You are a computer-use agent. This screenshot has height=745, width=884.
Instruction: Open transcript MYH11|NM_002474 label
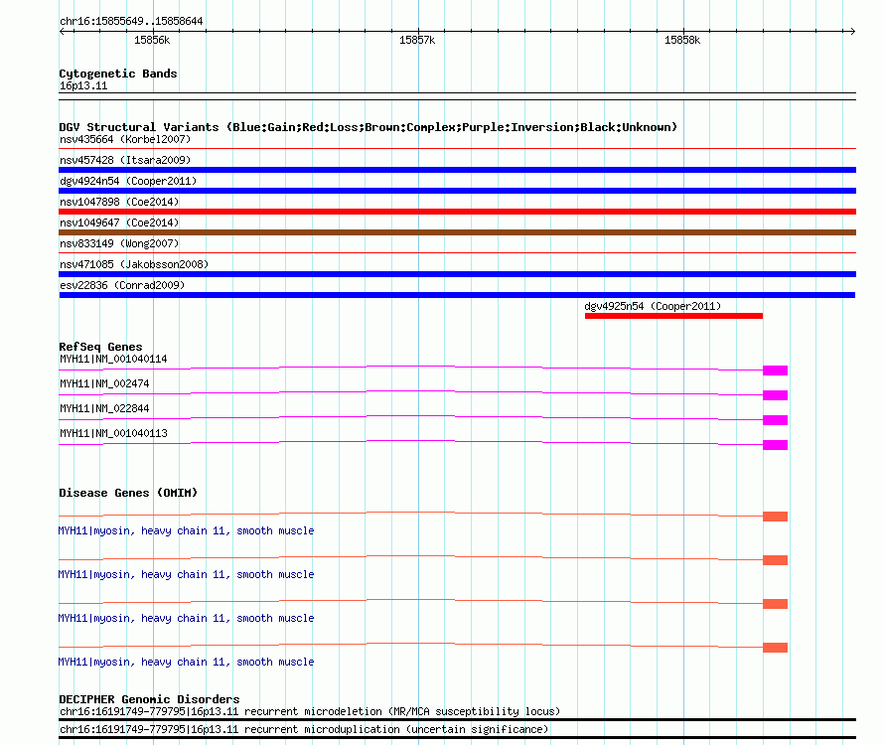(x=104, y=384)
